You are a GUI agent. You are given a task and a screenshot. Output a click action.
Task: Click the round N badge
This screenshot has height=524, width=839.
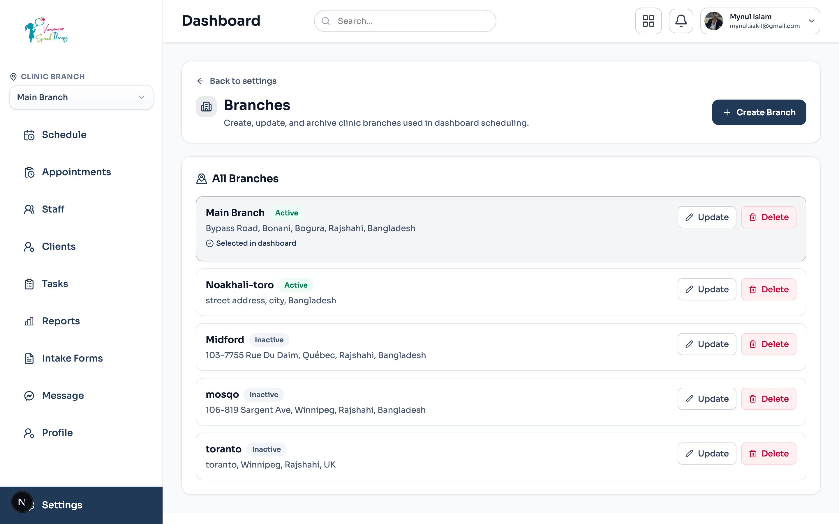coord(22,502)
